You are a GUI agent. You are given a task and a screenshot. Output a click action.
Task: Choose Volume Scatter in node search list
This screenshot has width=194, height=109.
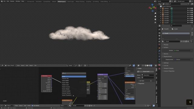74,91
